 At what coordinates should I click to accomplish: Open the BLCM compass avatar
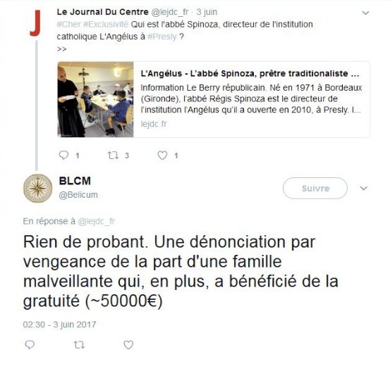[37, 188]
